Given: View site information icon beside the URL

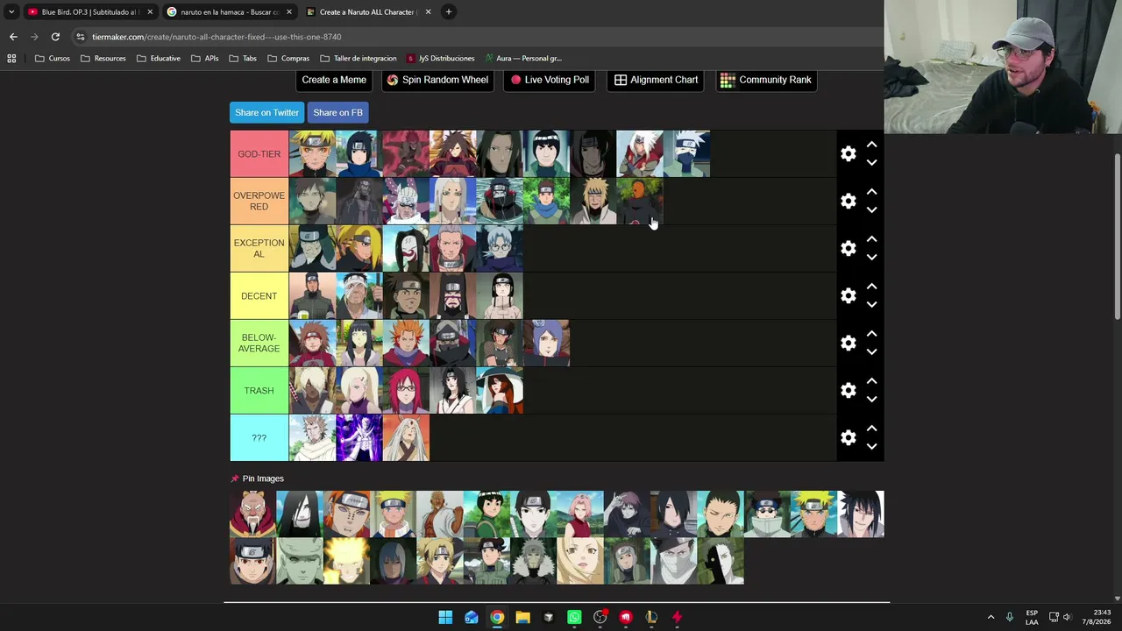Looking at the screenshot, I should [x=81, y=37].
